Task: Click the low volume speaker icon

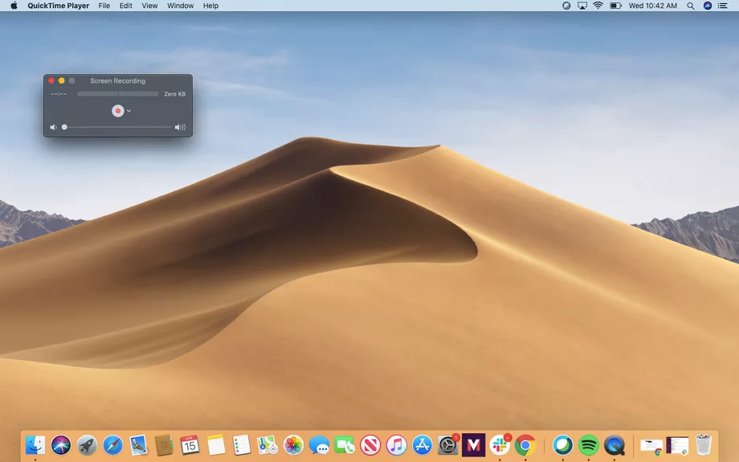Action: coord(53,127)
